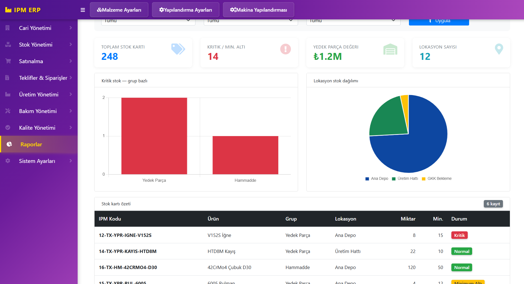Open Malzeme Ayarları settings
This screenshot has width=524, height=284.
pos(119,10)
